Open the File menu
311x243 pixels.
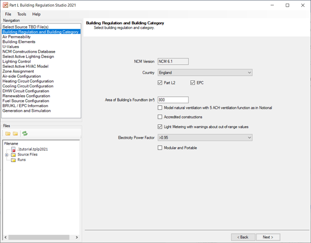(x=8, y=14)
